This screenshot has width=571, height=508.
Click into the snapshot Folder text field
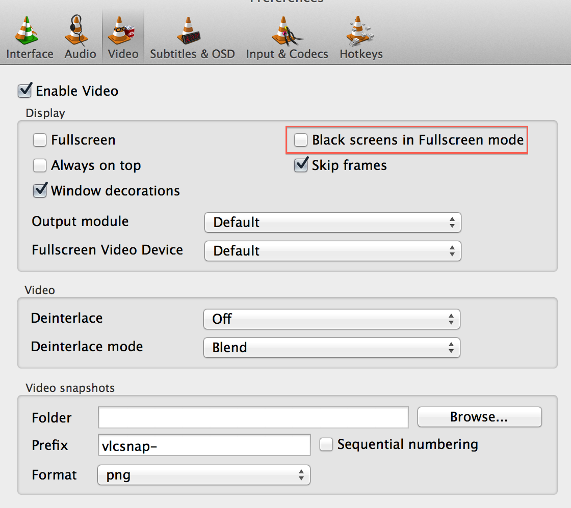coord(253,417)
